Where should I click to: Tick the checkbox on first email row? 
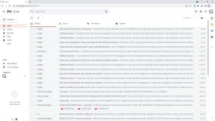pyautogui.click(x=32, y=29)
